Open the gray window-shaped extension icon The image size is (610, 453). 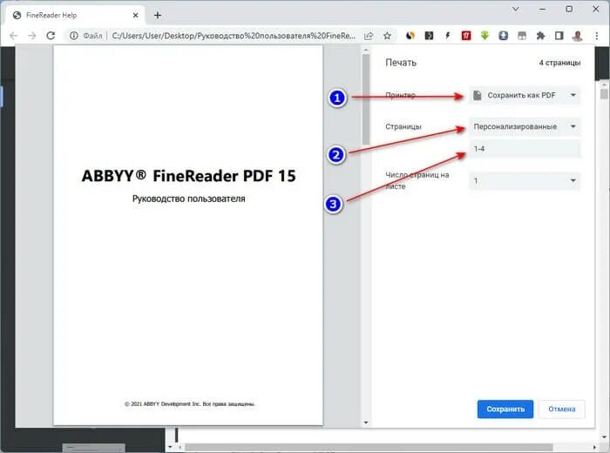point(522,36)
